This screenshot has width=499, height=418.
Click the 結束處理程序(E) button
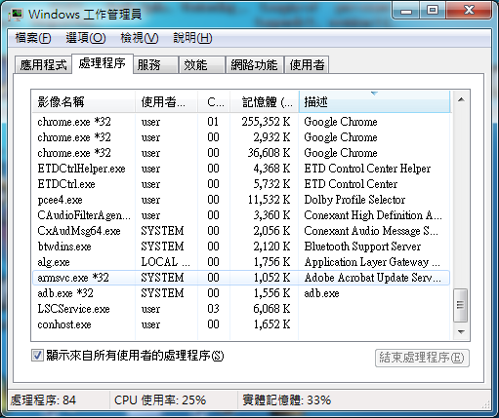[x=422, y=358]
